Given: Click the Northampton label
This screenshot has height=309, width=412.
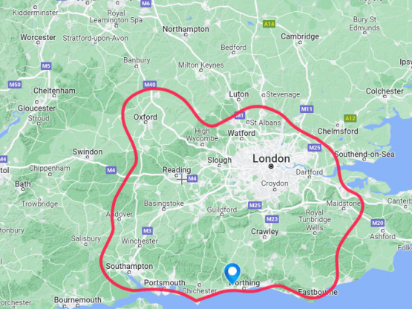Looking at the screenshot, I should [x=186, y=29].
